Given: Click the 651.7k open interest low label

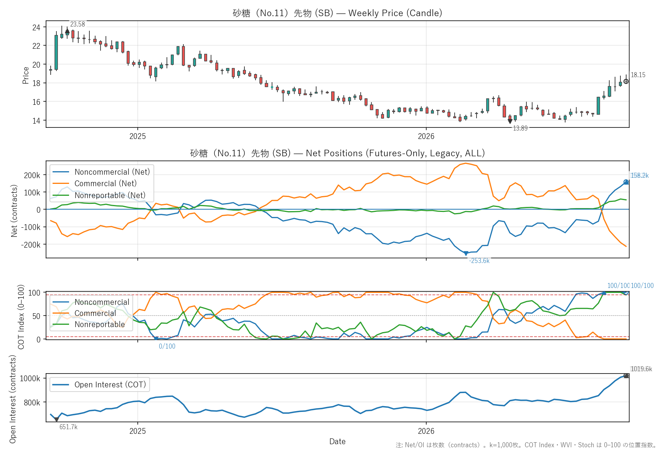Looking at the screenshot, I should point(68,427).
